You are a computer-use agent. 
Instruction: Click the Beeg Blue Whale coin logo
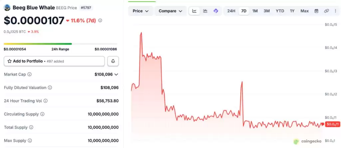pyautogui.click(x=7, y=8)
